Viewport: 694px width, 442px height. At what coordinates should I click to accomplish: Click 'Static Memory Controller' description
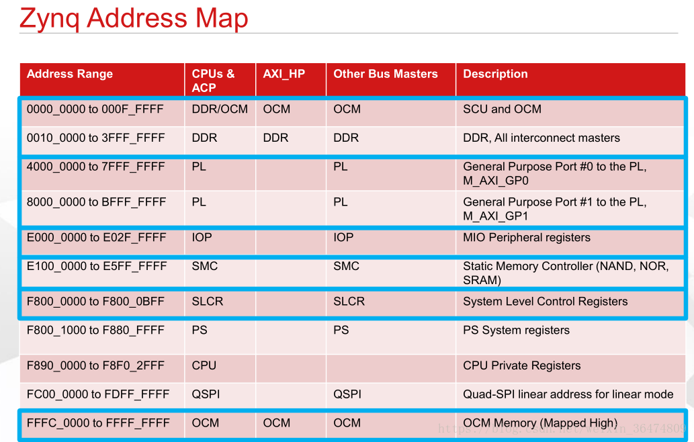(x=566, y=273)
